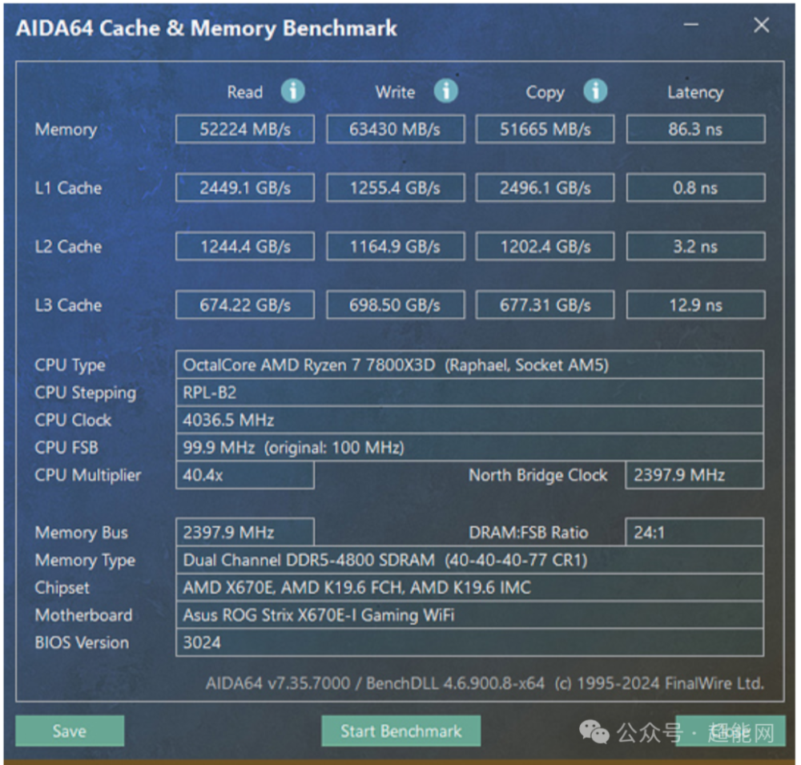Select the Memory Read result box
Screen dimensions: 801x765
coord(244,129)
